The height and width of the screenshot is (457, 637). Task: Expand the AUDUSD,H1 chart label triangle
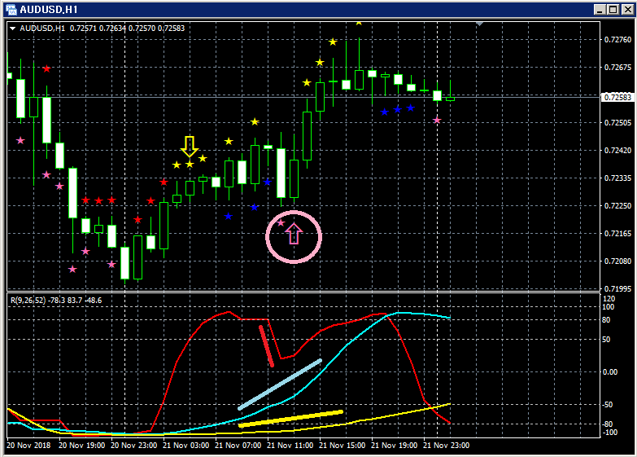[12, 29]
